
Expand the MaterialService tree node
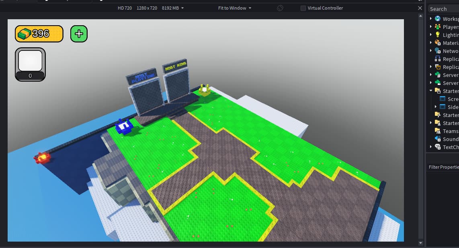pyautogui.click(x=430, y=43)
